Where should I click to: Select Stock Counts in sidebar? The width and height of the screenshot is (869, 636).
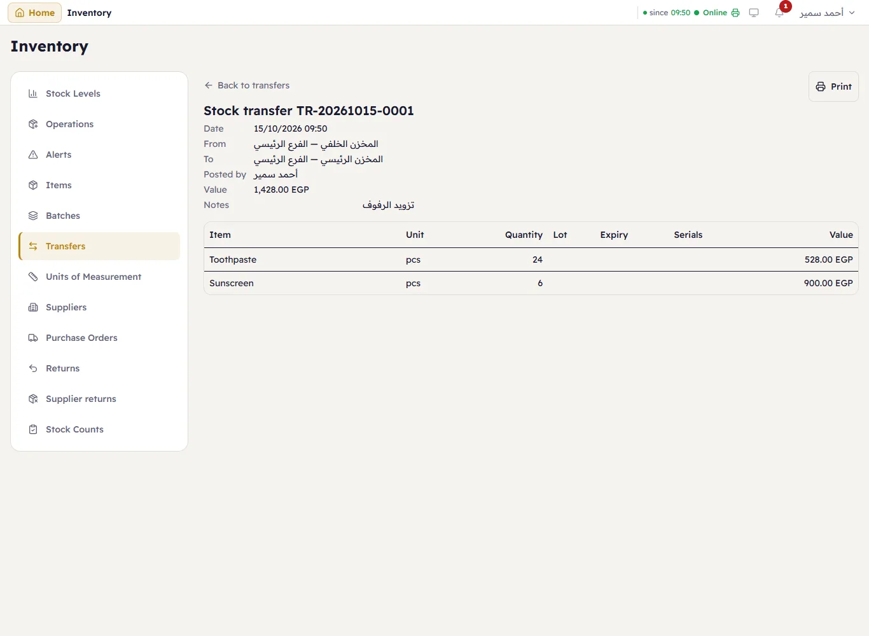(99, 429)
